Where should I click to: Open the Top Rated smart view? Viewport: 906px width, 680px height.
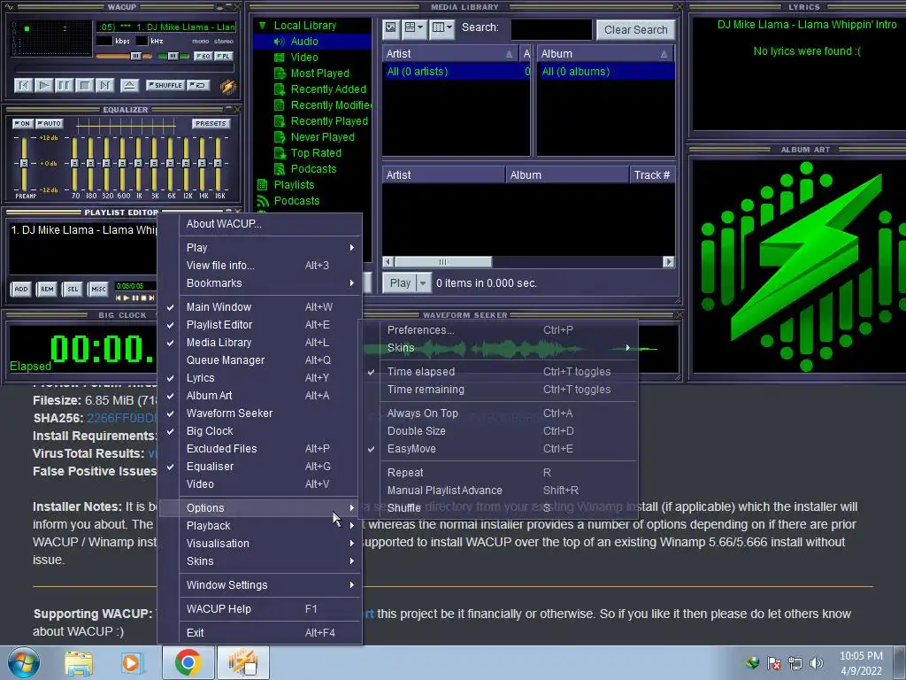click(x=316, y=152)
